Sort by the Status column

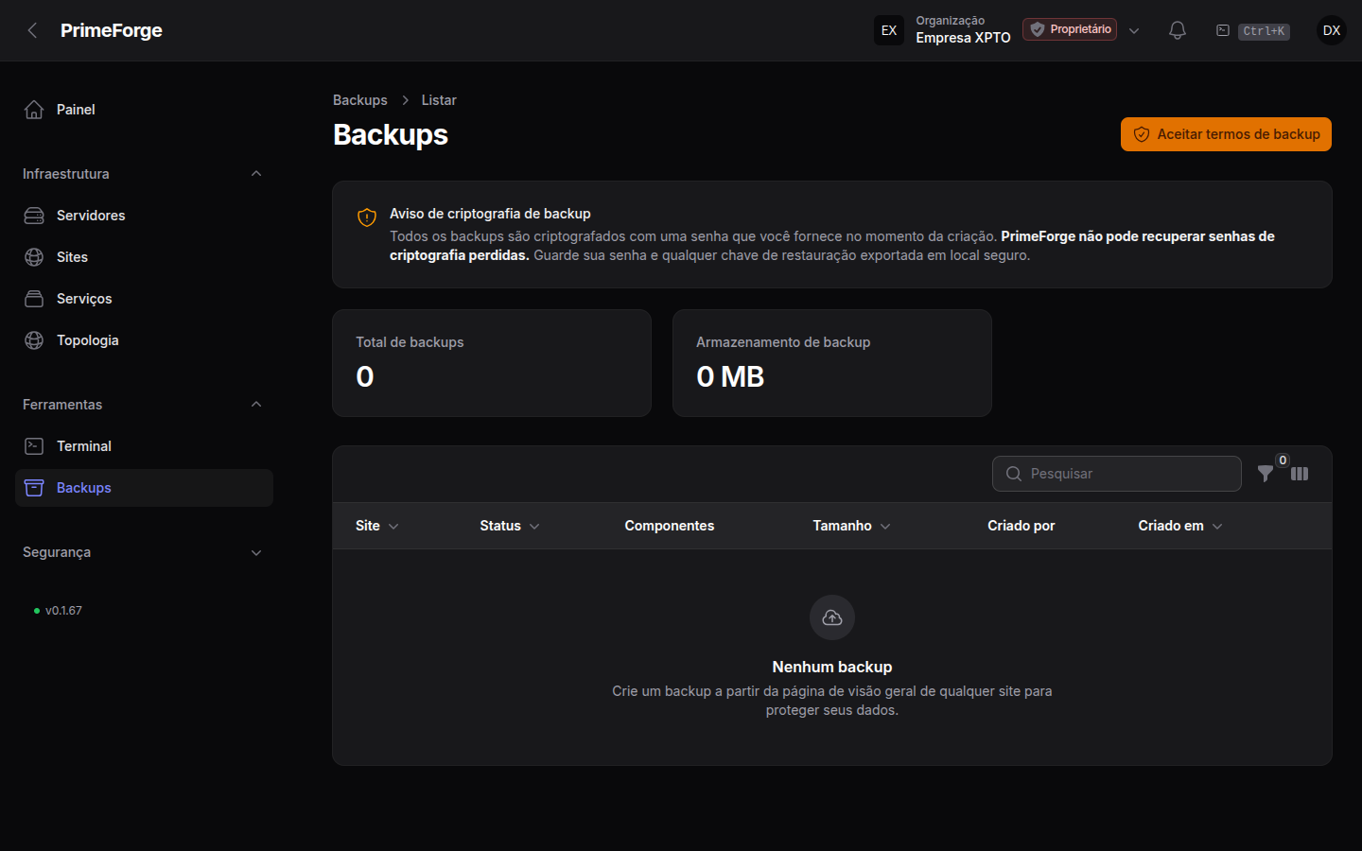coord(510,526)
